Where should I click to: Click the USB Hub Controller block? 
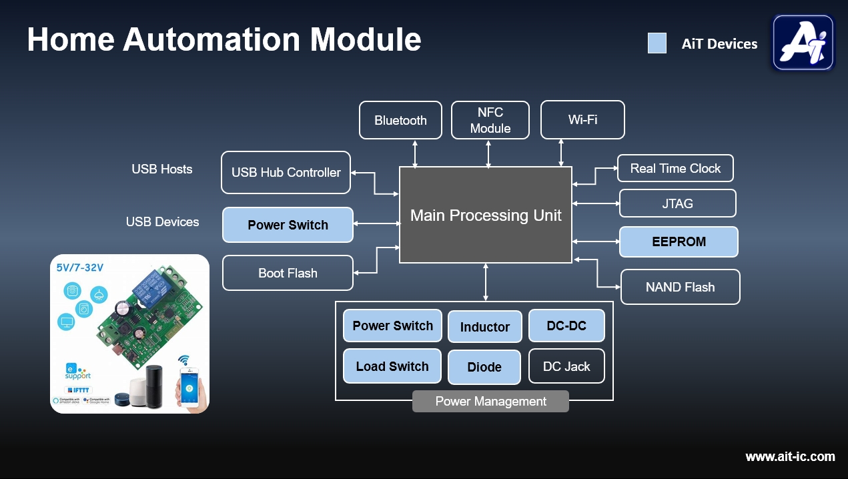click(x=286, y=172)
